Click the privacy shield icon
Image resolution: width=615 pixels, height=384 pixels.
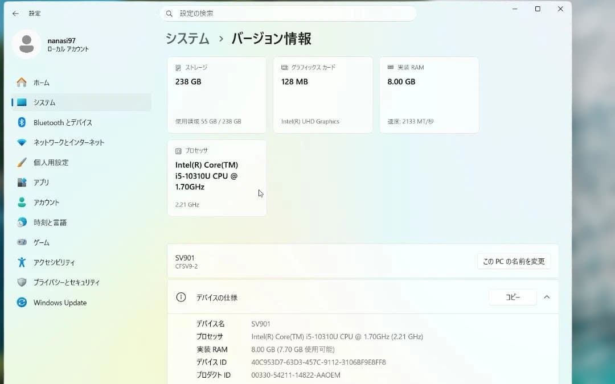(22, 282)
